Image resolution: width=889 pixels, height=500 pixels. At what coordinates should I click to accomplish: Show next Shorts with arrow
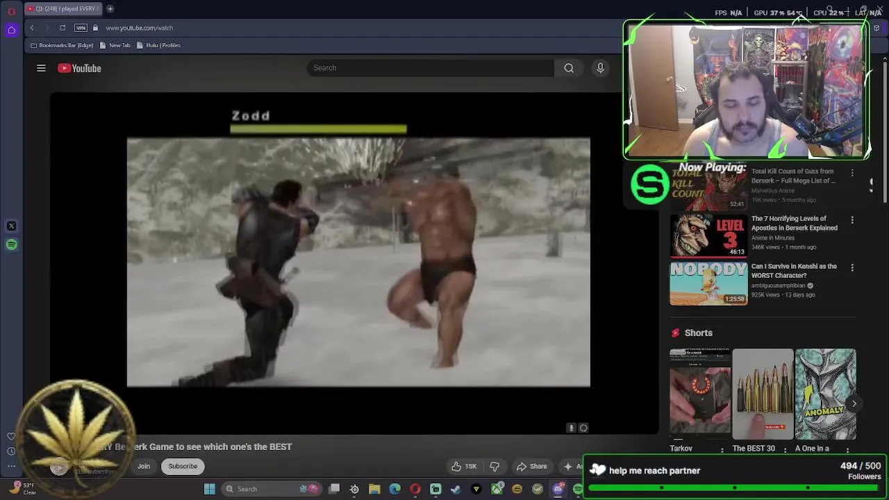point(854,403)
